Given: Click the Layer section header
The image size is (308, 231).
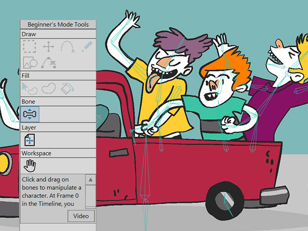Looking at the screenshot, I should (58, 127).
